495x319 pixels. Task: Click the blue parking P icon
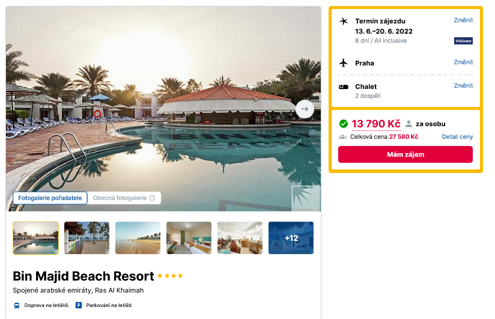click(x=78, y=305)
